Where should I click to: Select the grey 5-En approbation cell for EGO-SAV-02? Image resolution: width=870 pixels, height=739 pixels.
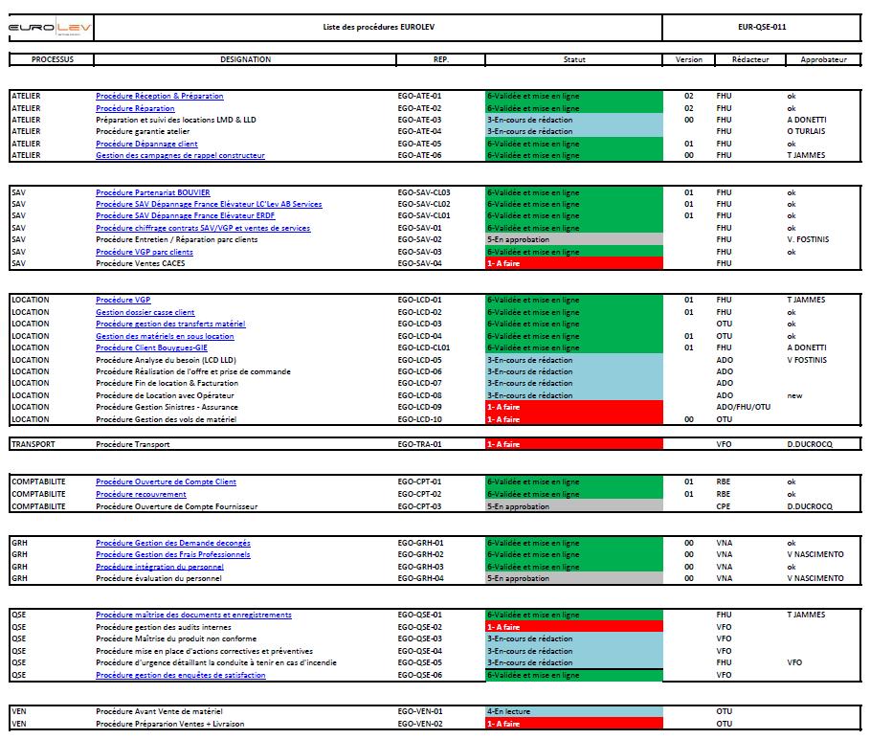point(574,239)
